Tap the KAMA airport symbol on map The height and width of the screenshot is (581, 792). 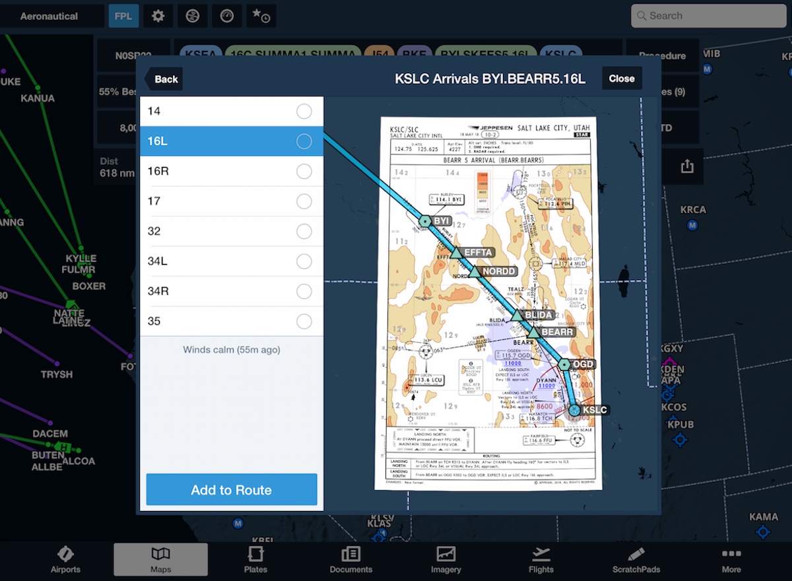click(x=764, y=531)
